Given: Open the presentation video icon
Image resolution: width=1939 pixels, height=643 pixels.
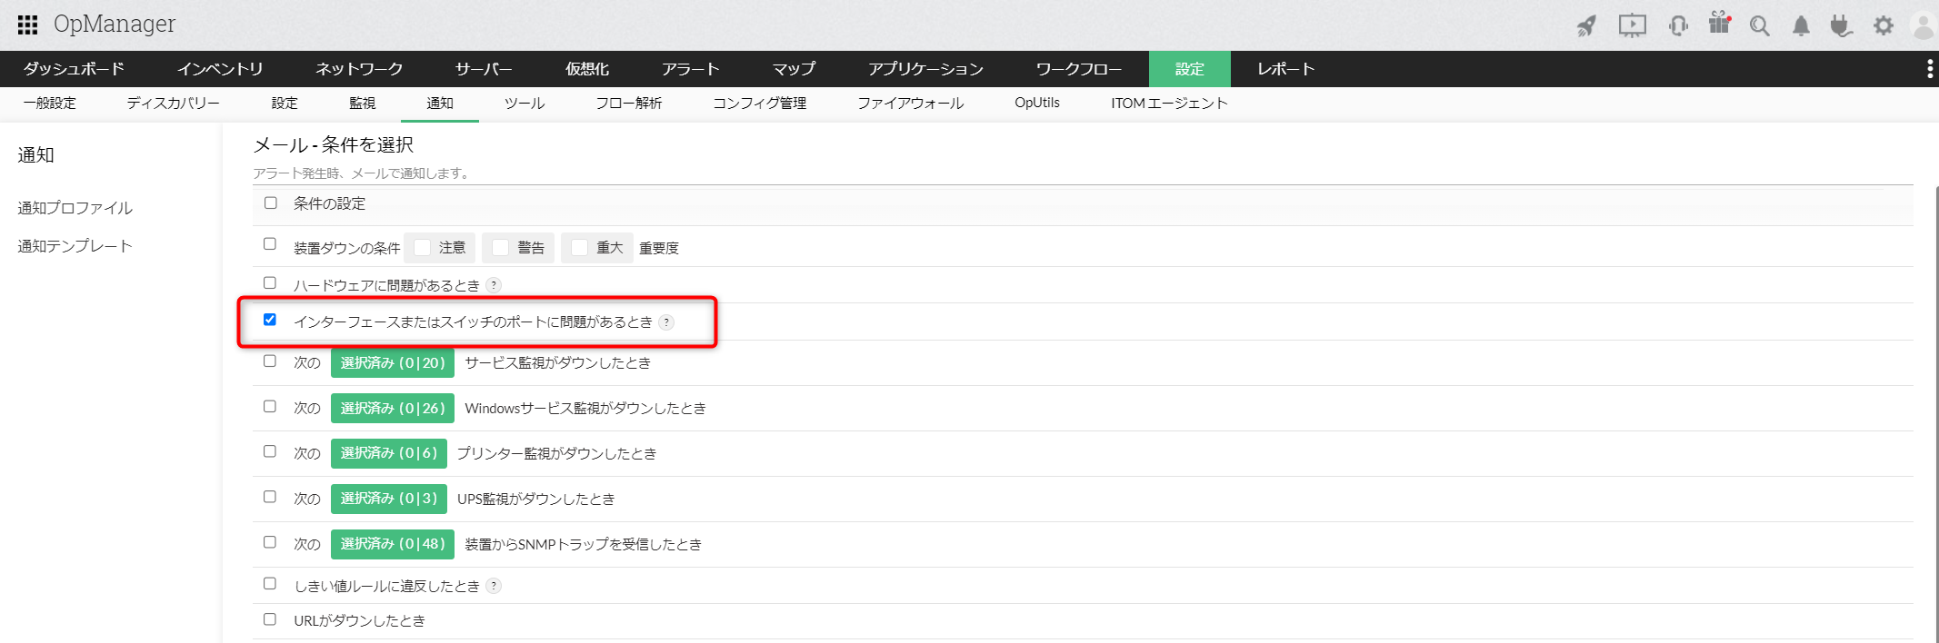Looking at the screenshot, I should click(x=1632, y=25).
